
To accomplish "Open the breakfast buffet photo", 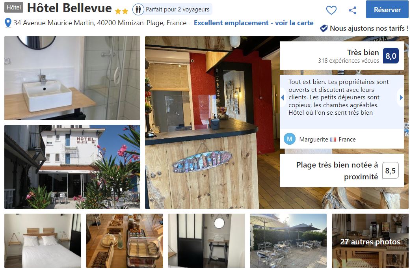I will click(x=125, y=241).
